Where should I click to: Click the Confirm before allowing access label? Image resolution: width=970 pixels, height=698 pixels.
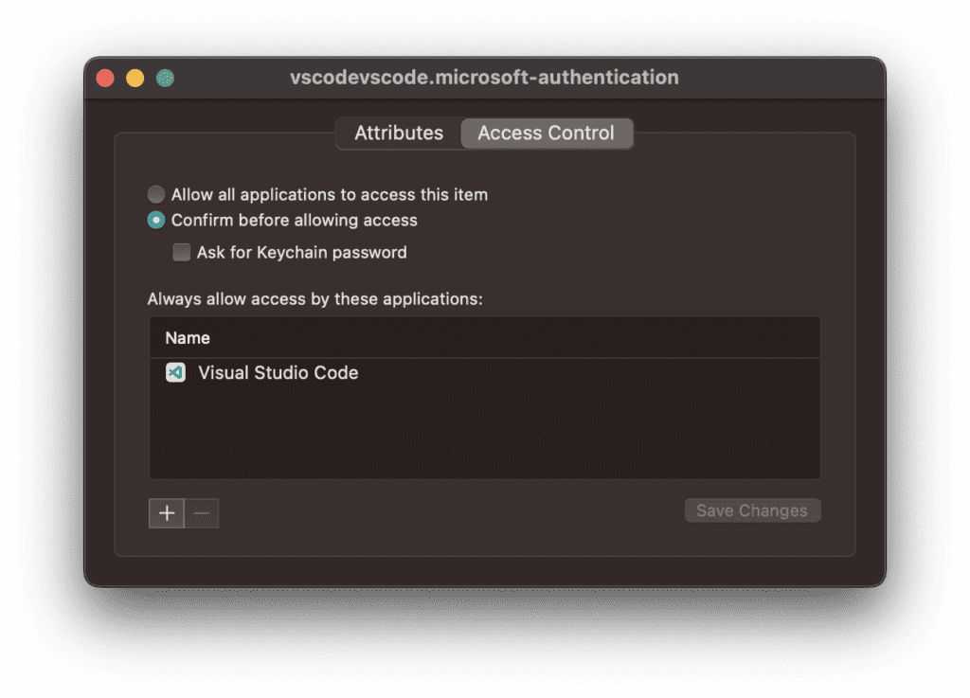click(x=295, y=220)
